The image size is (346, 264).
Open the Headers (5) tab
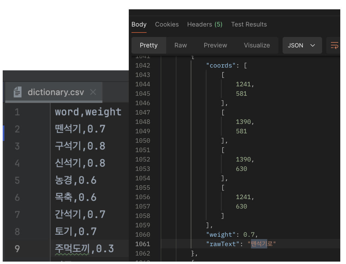point(205,24)
